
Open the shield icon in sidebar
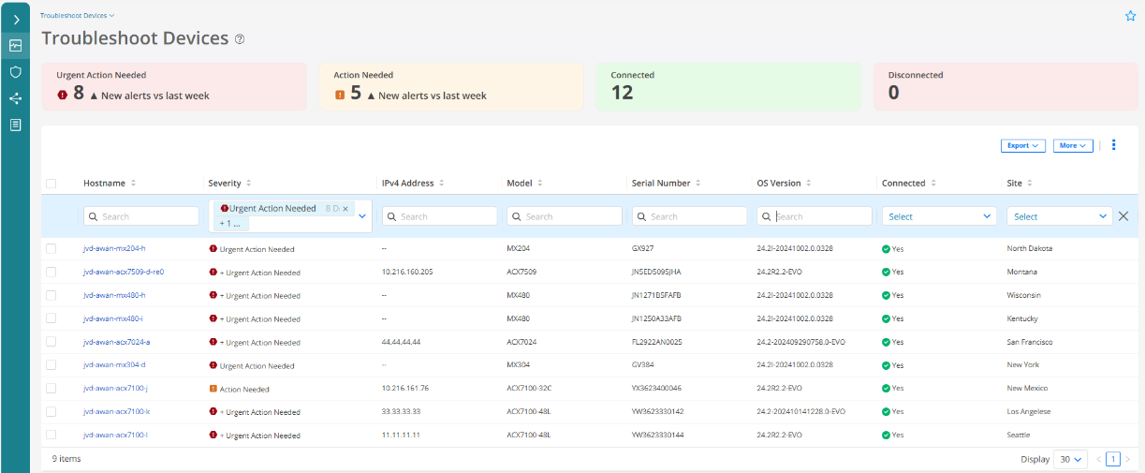pos(16,71)
